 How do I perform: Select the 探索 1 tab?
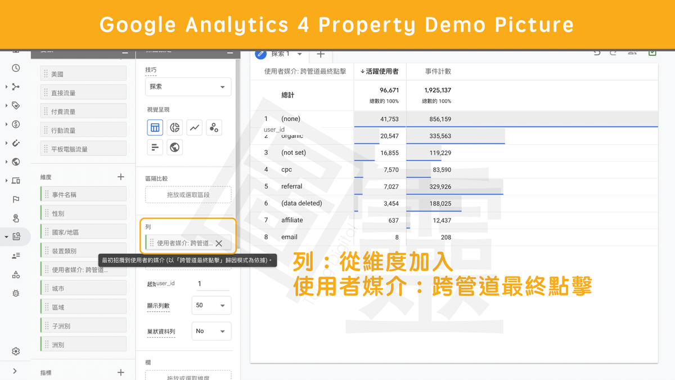point(280,54)
